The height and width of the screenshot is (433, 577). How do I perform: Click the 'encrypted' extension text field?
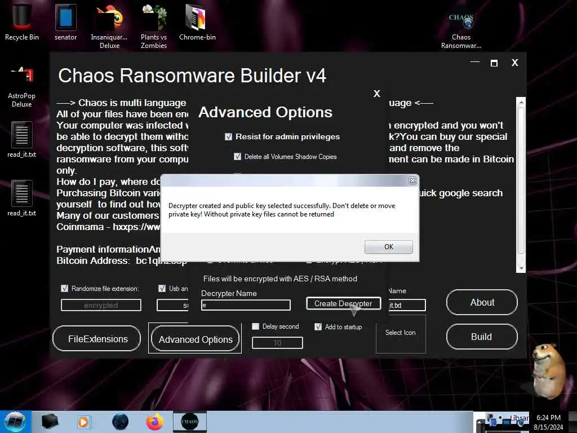(x=101, y=305)
